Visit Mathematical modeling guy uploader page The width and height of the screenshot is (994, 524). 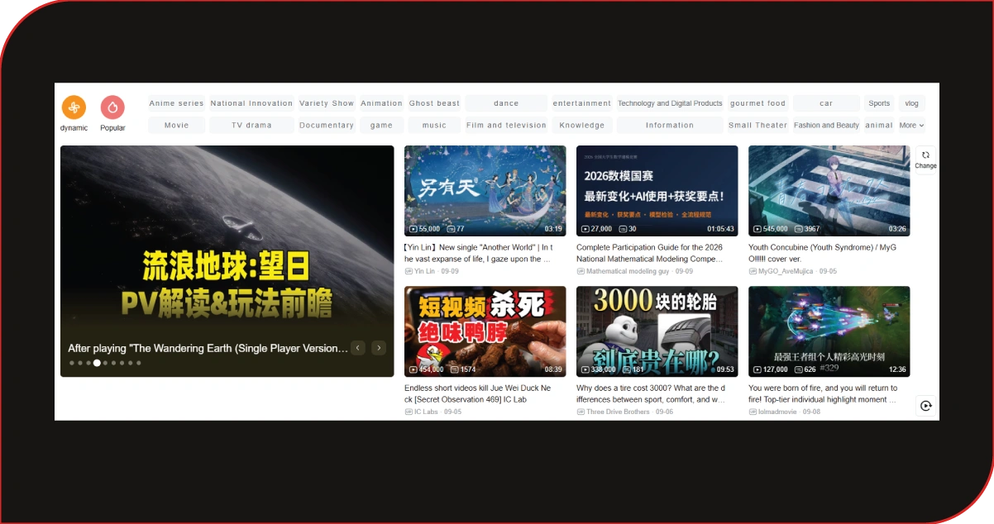(x=628, y=271)
